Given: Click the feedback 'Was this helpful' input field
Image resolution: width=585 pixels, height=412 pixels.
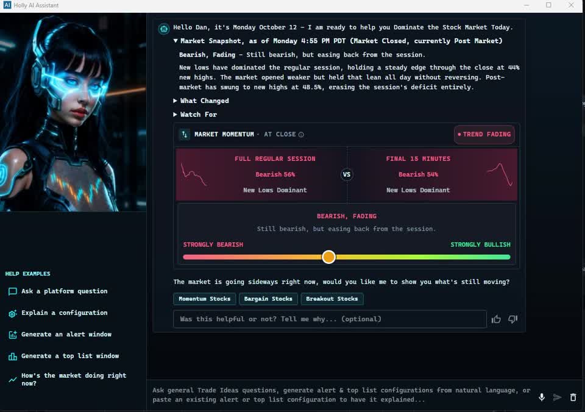Looking at the screenshot, I should (330, 319).
